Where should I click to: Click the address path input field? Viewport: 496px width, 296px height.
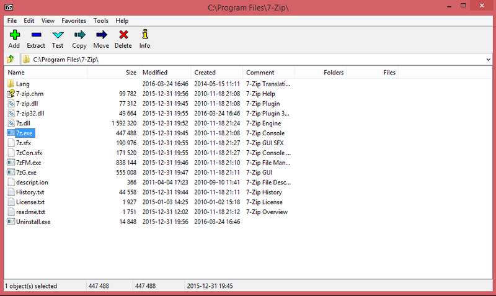(256, 59)
